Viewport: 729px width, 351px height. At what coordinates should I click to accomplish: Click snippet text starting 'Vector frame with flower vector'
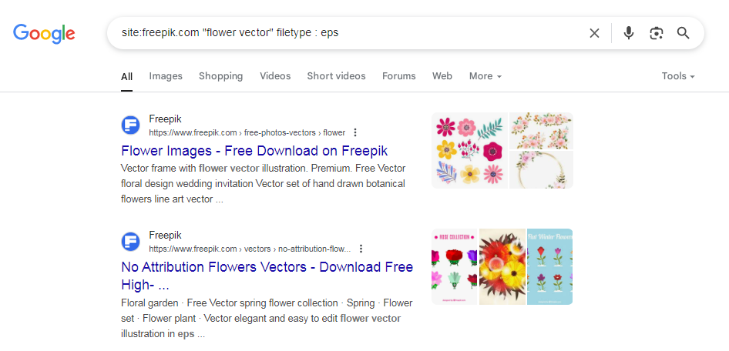point(263,184)
